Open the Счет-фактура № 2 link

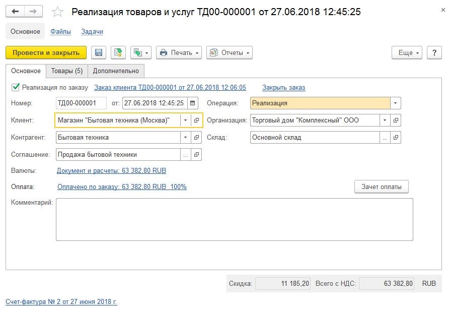pyautogui.click(x=61, y=301)
